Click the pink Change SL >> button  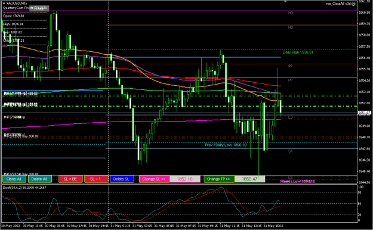pos(154,179)
